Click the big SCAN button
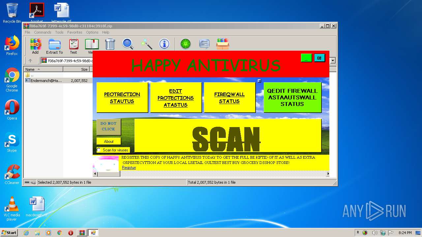Viewport: 422px width, 237px height. click(228, 136)
